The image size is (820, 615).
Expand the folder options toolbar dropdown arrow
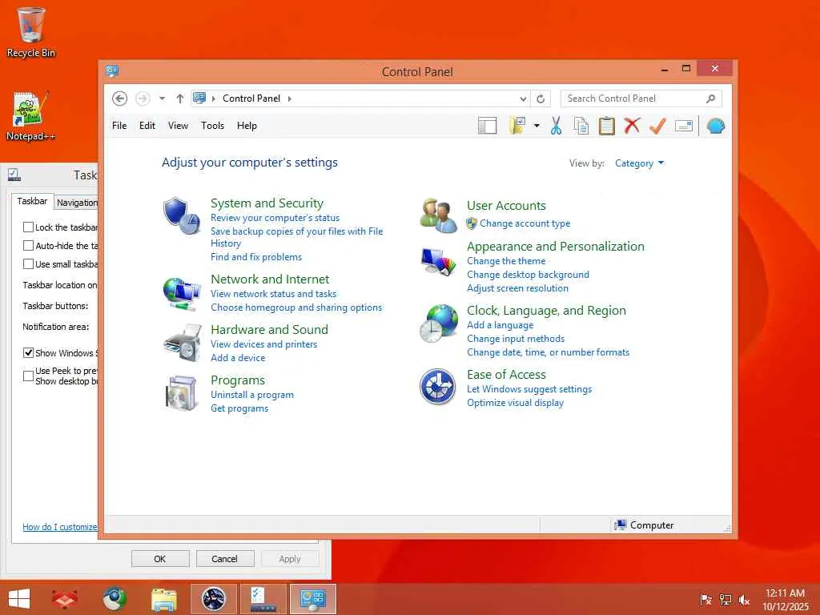[537, 126]
